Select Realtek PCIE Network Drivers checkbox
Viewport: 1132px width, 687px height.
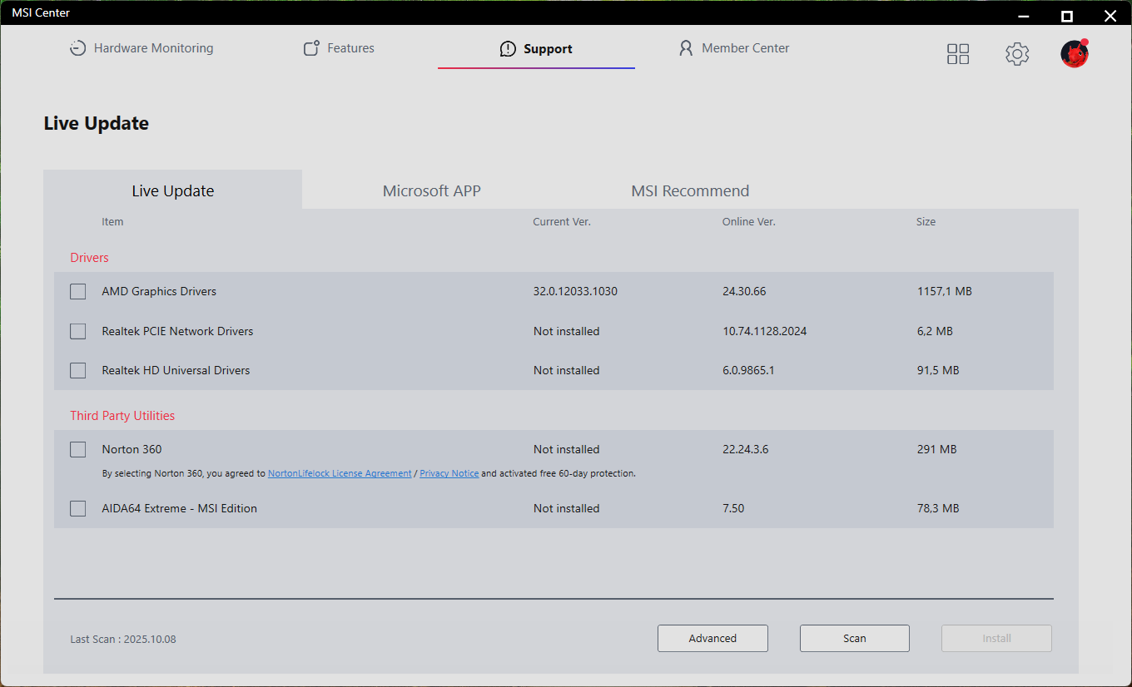[78, 331]
